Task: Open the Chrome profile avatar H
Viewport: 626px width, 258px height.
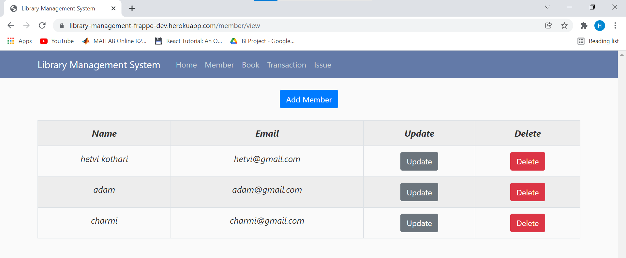Action: click(600, 25)
